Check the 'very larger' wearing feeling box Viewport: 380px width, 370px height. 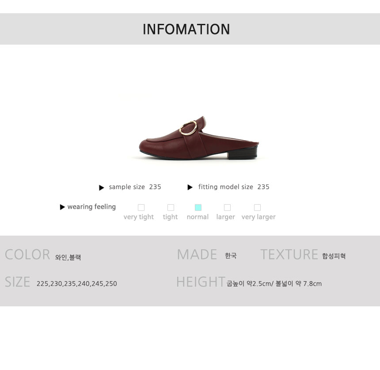pos(257,208)
